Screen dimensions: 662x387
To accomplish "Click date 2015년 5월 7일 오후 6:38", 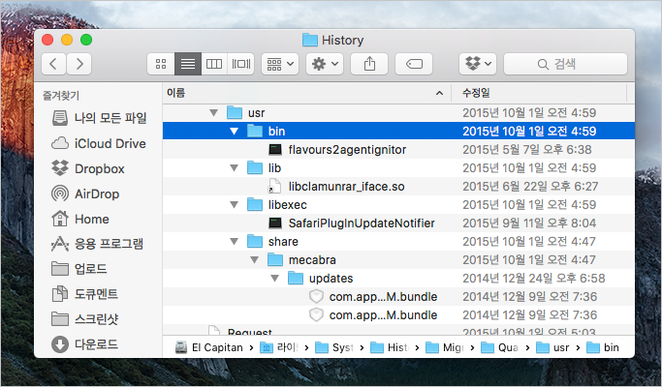I will coord(527,150).
